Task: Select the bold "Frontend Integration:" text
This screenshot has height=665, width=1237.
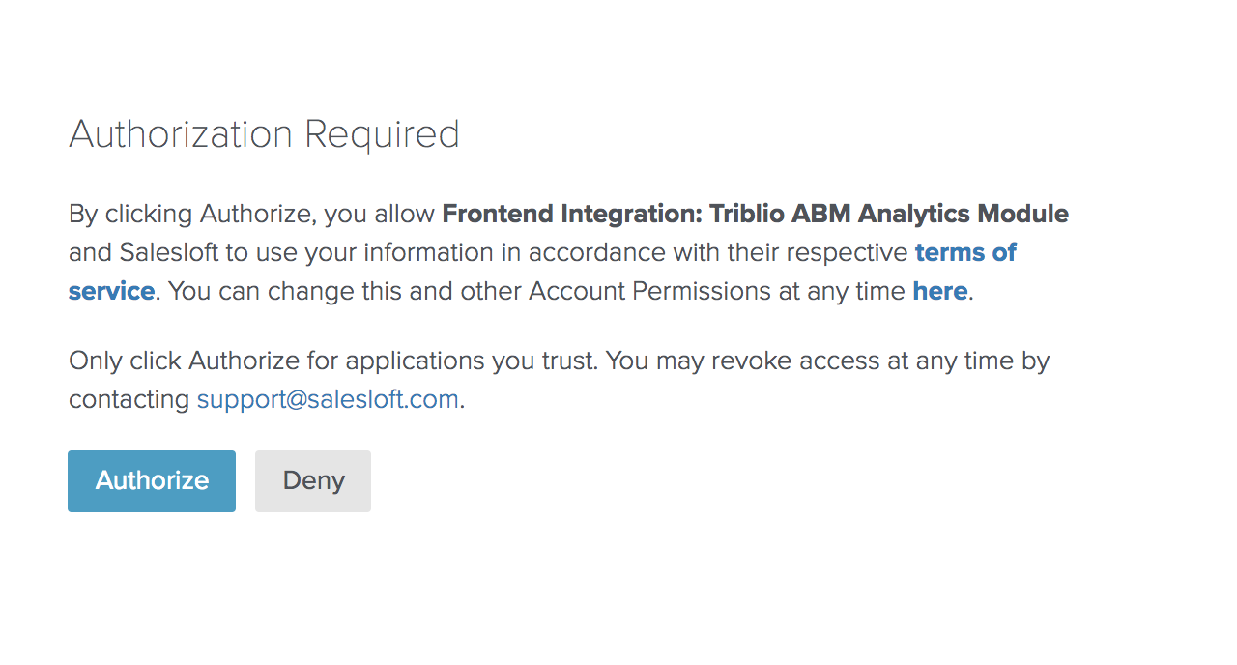Action: [x=573, y=215]
